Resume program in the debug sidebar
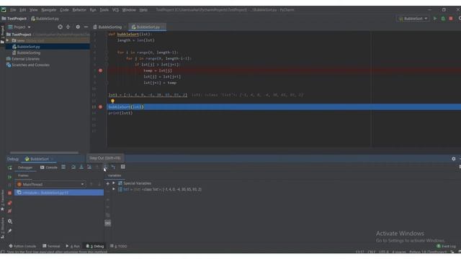Screen dimensions: 461x259 pos(9,177)
